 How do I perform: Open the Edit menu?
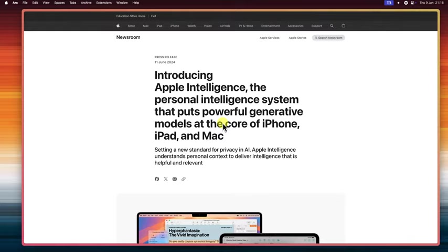click(x=35, y=3)
